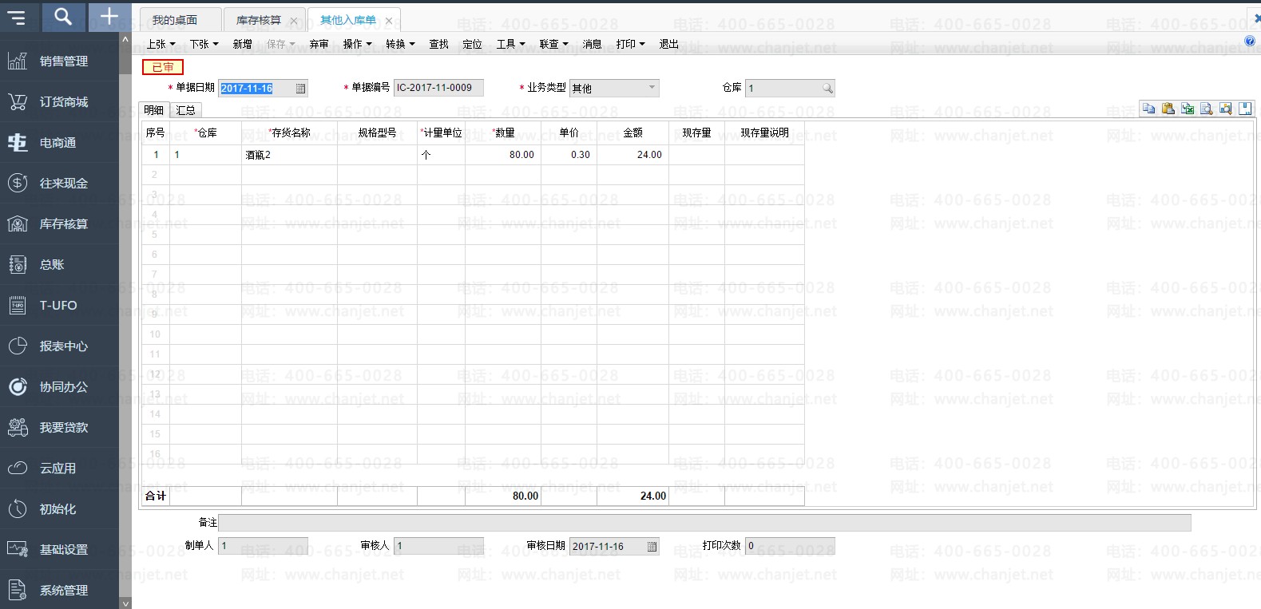Select the quantity cell 80.00 in row 1

503,155
